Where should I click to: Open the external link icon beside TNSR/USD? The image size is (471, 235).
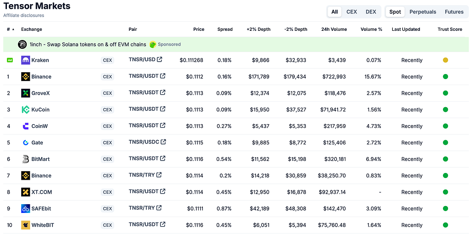click(x=160, y=59)
